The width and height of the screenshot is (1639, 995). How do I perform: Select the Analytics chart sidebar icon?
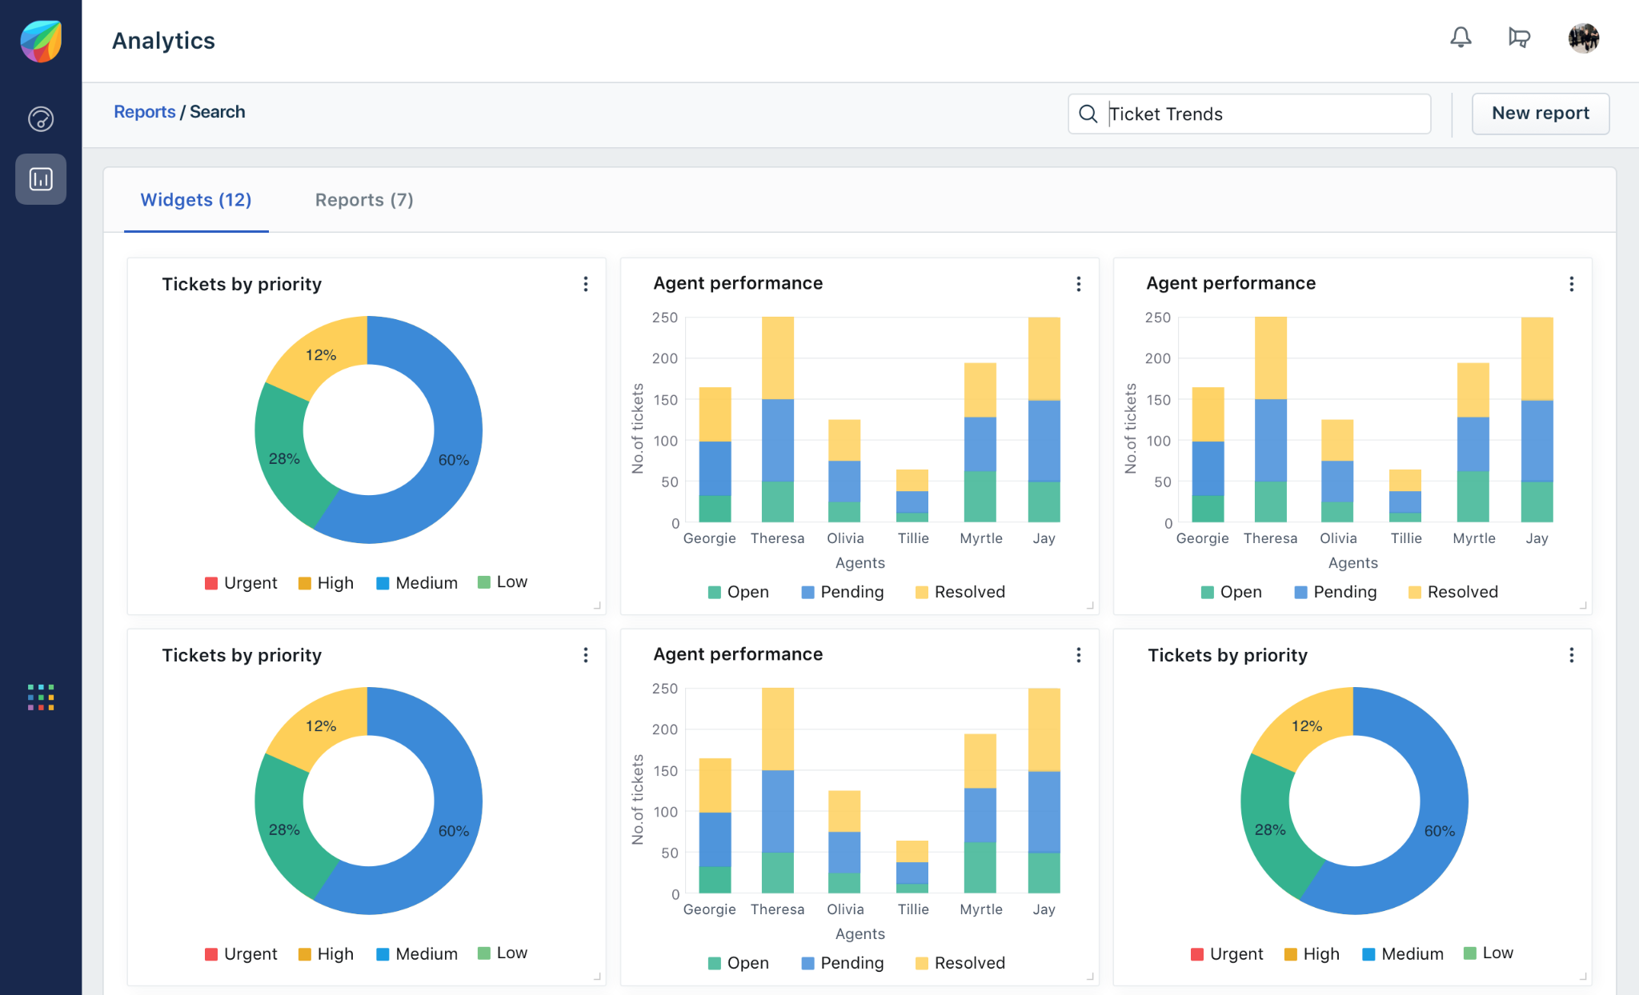pyautogui.click(x=41, y=179)
